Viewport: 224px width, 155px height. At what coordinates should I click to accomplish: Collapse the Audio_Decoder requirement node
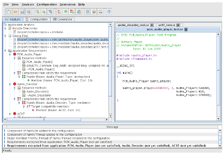click(x=10, y=84)
